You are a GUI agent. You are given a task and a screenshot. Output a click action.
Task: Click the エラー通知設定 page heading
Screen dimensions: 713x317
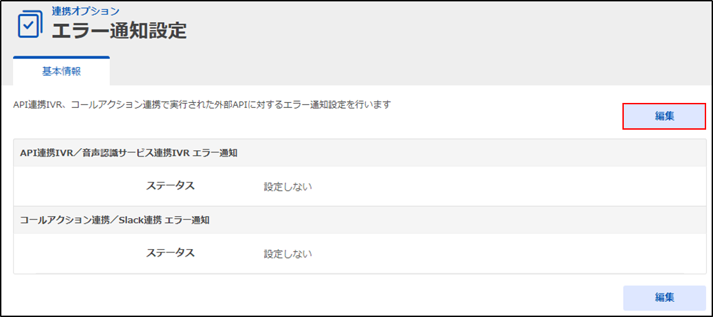(x=119, y=31)
